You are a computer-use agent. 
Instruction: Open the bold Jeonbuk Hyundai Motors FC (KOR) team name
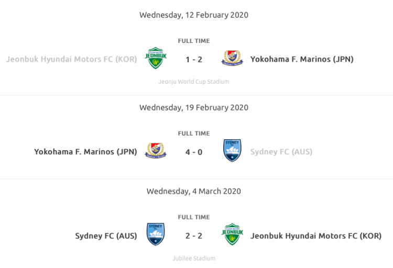316,236
